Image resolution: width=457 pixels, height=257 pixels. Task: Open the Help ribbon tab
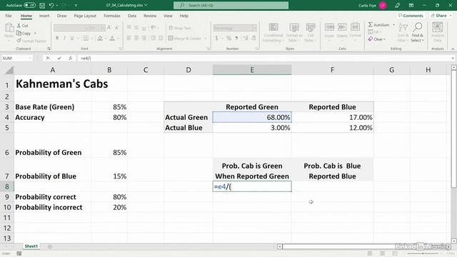tap(184, 16)
